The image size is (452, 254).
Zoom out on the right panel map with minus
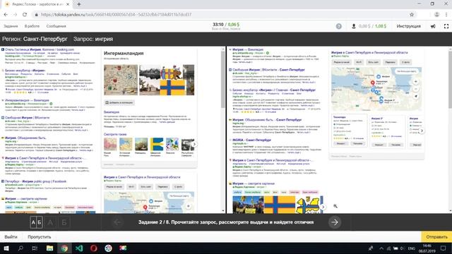(416, 89)
